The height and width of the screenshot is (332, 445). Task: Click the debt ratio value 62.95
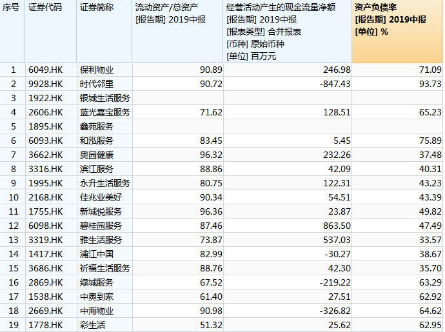pos(430,325)
